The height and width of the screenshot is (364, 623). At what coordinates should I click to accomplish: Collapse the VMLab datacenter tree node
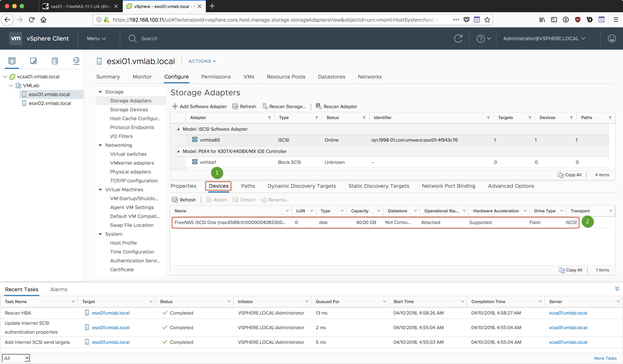[11, 86]
